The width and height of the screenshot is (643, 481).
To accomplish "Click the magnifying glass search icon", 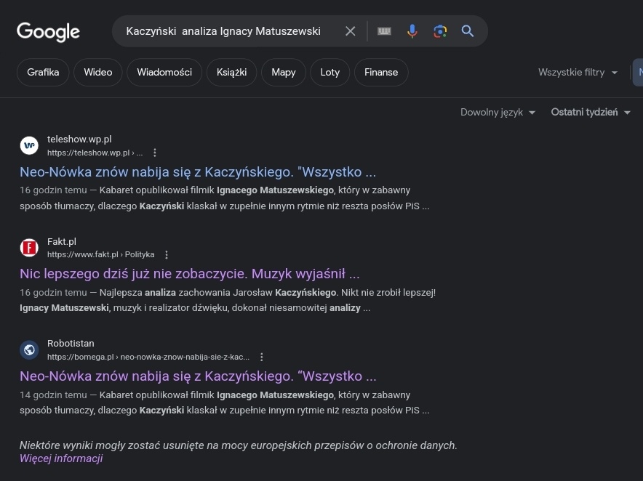I will tap(468, 31).
